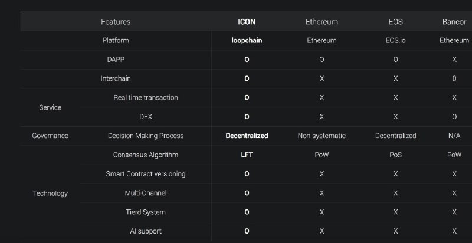Image resolution: width=472 pixels, height=243 pixels.
Task: Select the DAPP row label
Action: point(116,60)
